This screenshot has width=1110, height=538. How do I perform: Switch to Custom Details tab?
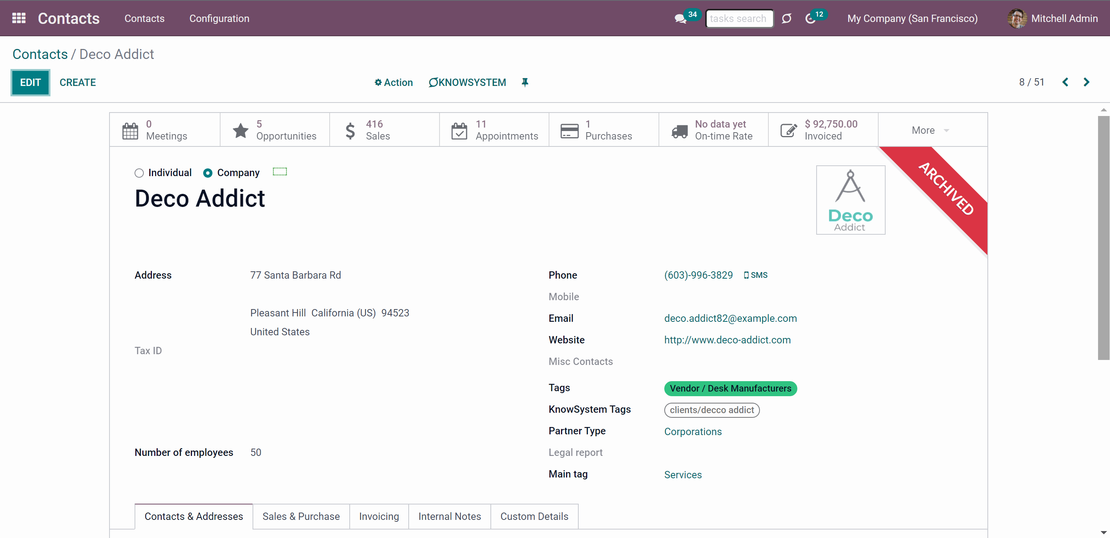point(534,516)
